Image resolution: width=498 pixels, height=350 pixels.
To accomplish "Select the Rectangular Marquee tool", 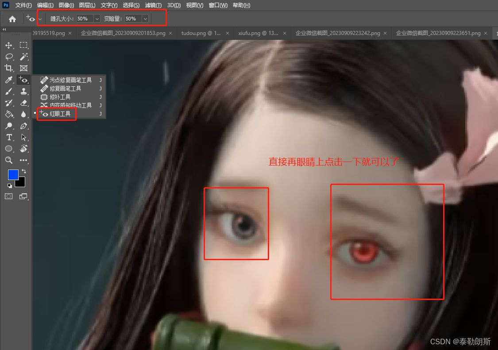I will [x=23, y=46].
